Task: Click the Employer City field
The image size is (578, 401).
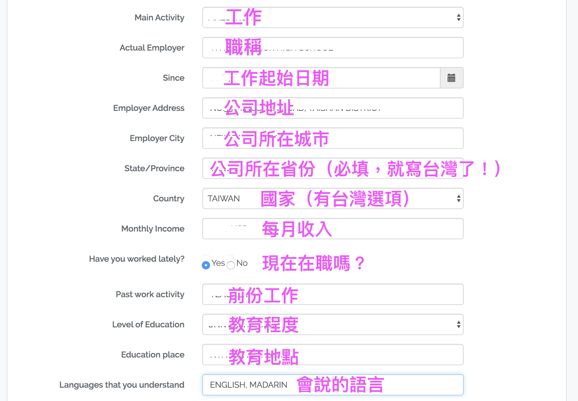Action: [x=333, y=138]
